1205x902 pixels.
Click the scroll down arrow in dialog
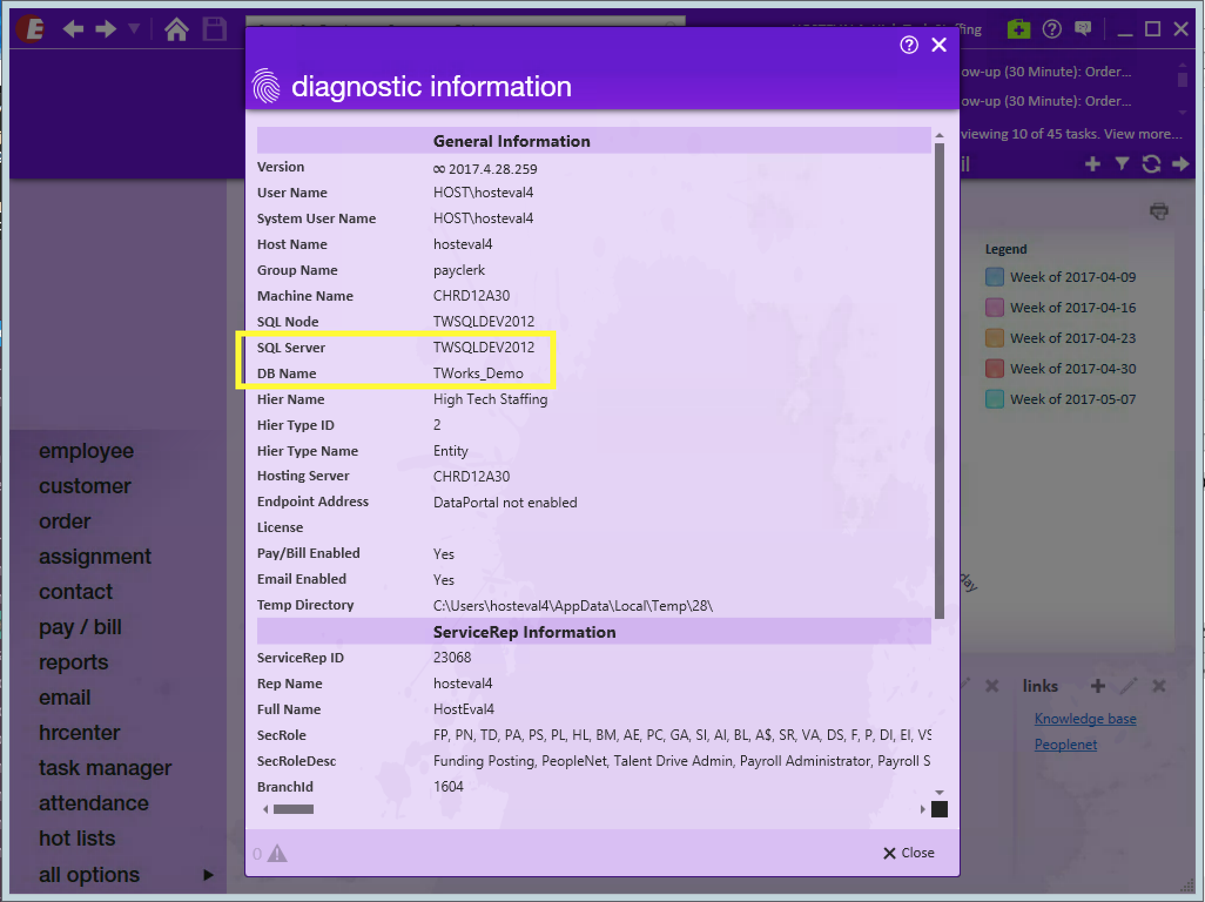point(940,792)
